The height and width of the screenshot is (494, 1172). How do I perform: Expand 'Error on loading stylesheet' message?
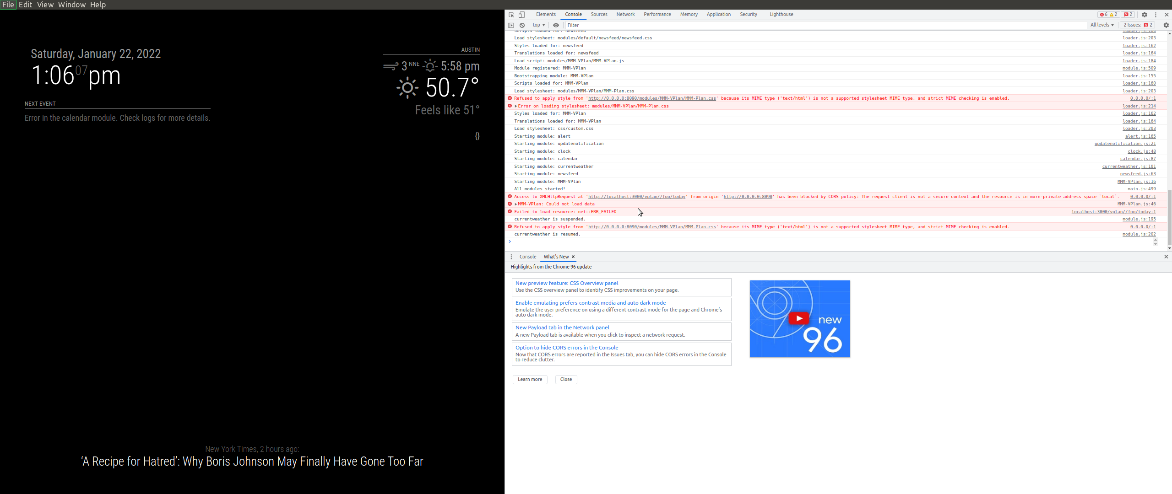point(516,106)
